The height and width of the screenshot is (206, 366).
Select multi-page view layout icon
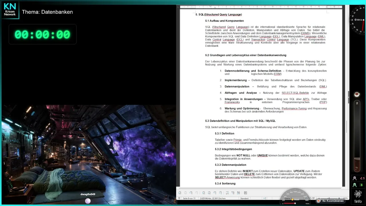tap(309, 198)
